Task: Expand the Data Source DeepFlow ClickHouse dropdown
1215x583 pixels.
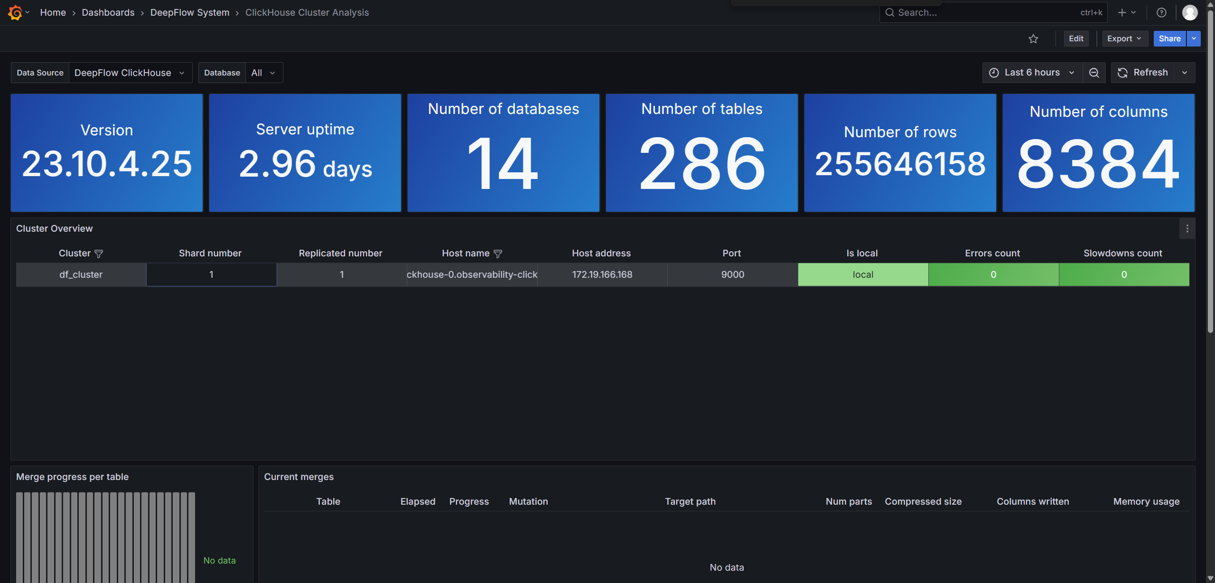Action: coord(130,73)
